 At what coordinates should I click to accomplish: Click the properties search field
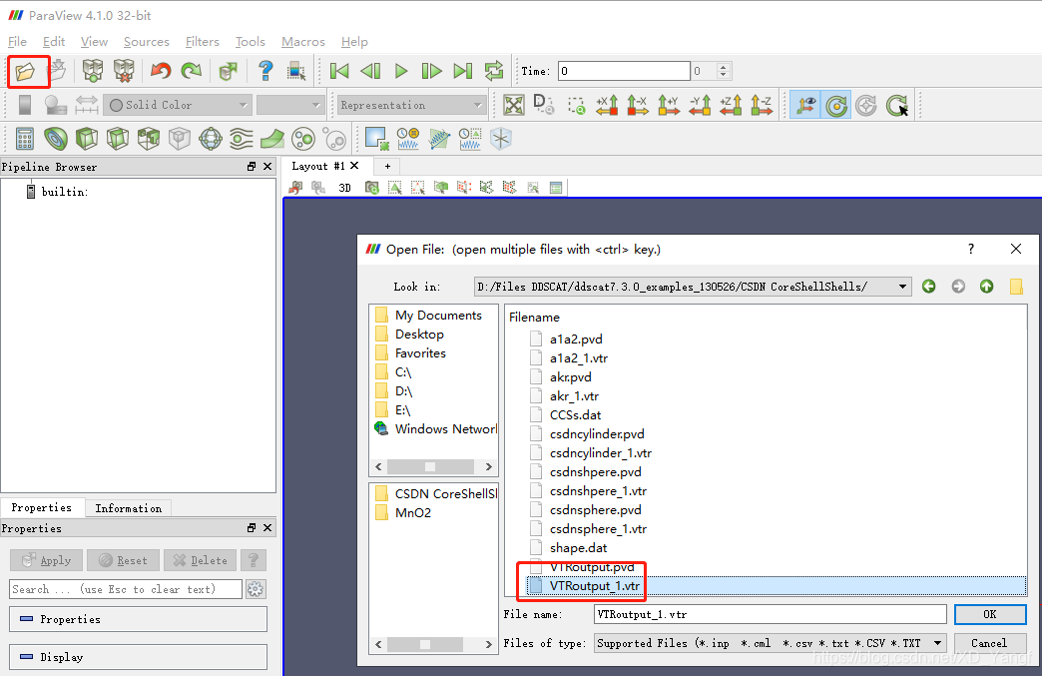coord(126,589)
